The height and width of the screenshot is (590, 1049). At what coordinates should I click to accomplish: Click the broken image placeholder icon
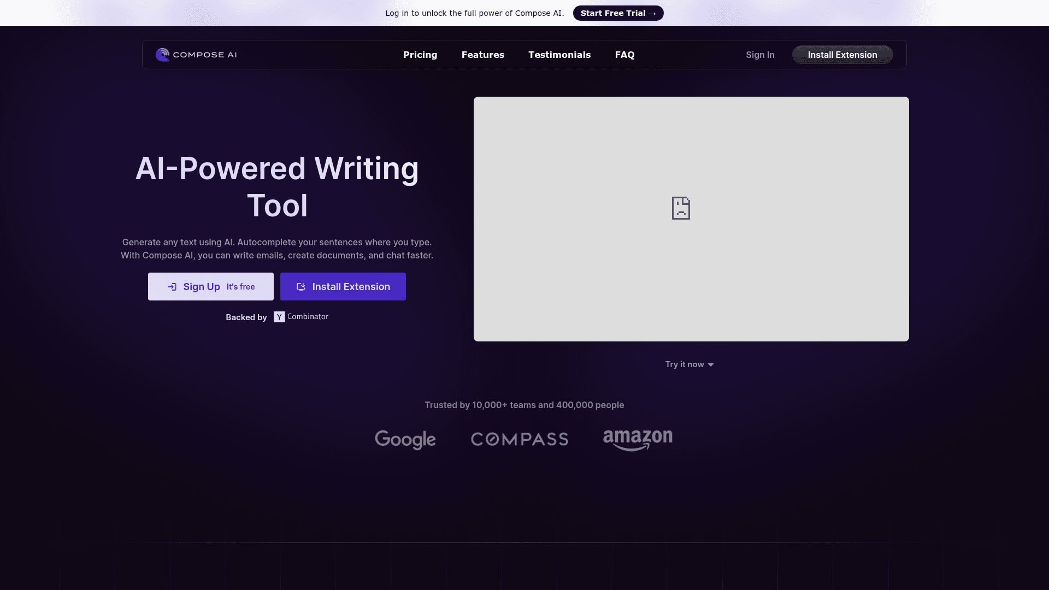(680, 208)
